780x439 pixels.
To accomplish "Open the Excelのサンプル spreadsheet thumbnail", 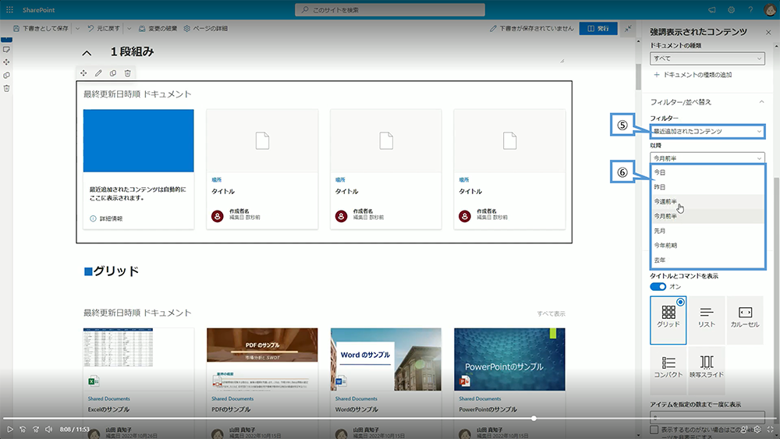I will click(138, 359).
